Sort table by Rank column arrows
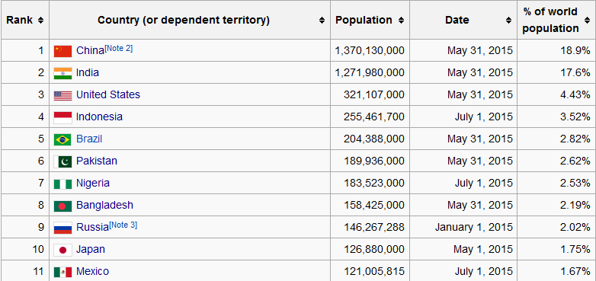 coord(40,20)
